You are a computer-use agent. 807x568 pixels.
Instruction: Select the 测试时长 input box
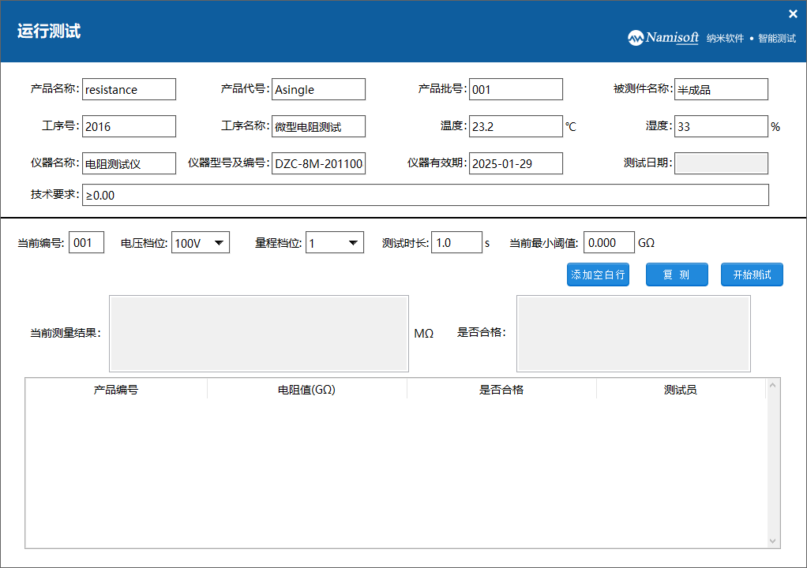tap(456, 242)
